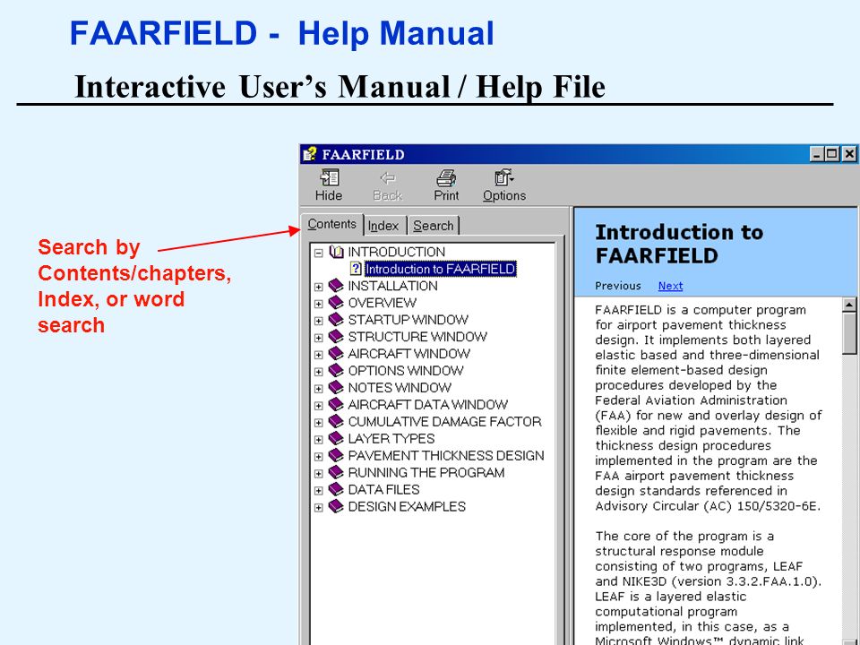This screenshot has width=860, height=645.
Task: Follow the Next link in the topic header
Action: [670, 286]
